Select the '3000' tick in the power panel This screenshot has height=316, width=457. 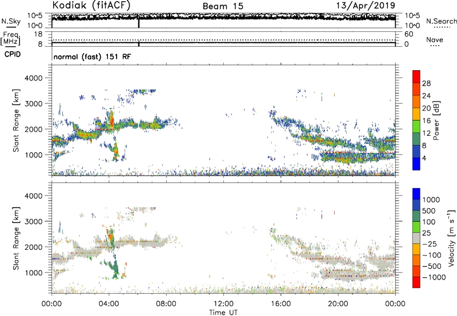(34, 104)
